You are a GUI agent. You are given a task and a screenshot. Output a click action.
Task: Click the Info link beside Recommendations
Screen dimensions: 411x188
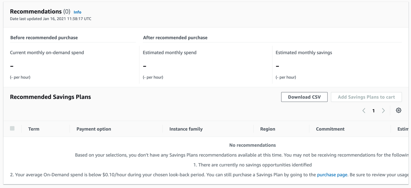click(77, 12)
